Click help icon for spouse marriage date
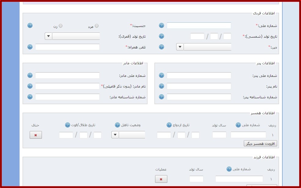The height and width of the screenshot is (188, 301). coord(169,125)
